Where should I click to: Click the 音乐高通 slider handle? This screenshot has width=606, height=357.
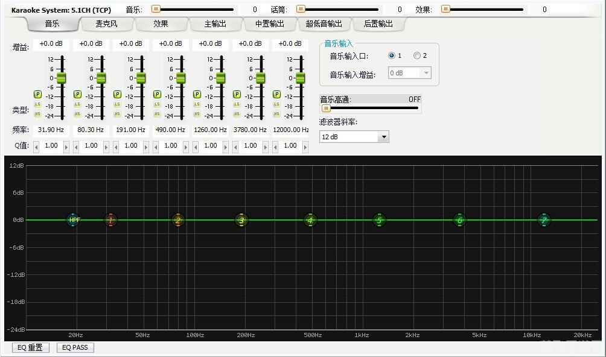(327, 109)
